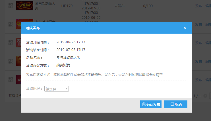Click 发布 link in the second background row
Image resolution: width=211 pixels, height=121 pixels.
198,24
